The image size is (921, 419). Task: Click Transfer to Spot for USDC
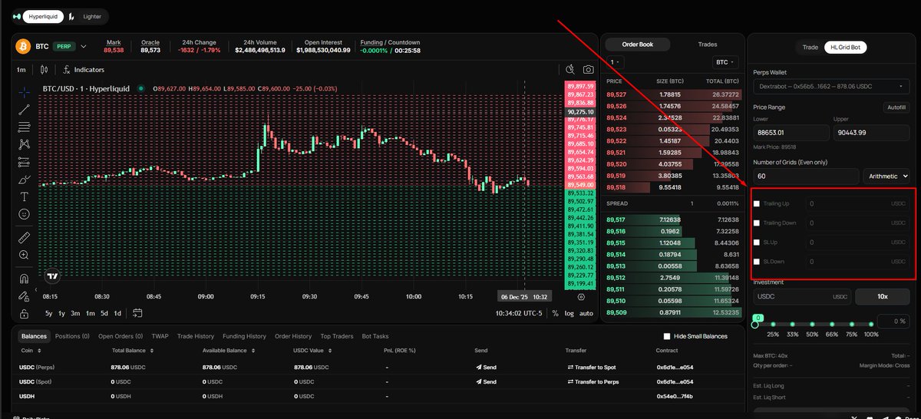[590, 367]
